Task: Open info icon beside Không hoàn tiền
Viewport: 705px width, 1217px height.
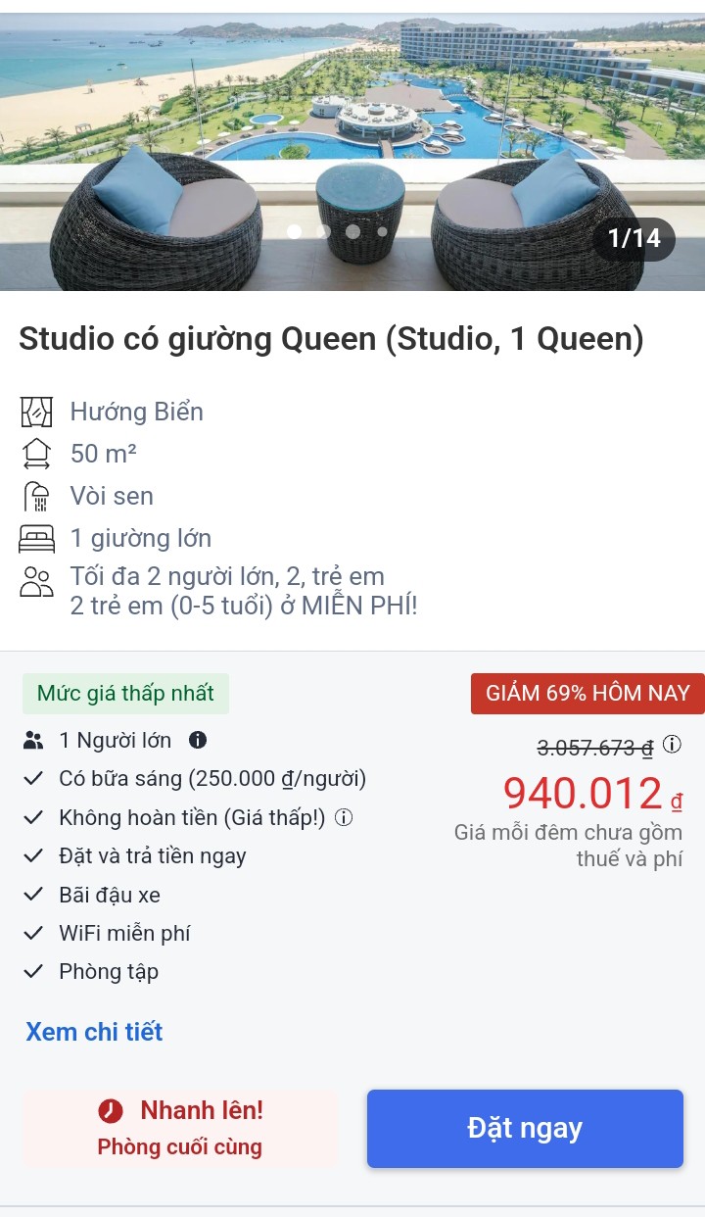Action: (344, 817)
